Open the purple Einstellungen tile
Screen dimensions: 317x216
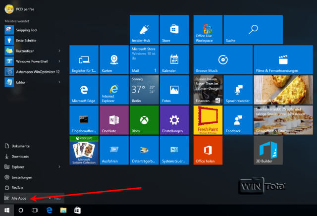(x=174, y=120)
